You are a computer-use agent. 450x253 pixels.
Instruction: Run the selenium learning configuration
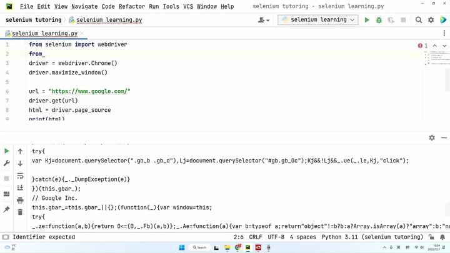coord(367,20)
